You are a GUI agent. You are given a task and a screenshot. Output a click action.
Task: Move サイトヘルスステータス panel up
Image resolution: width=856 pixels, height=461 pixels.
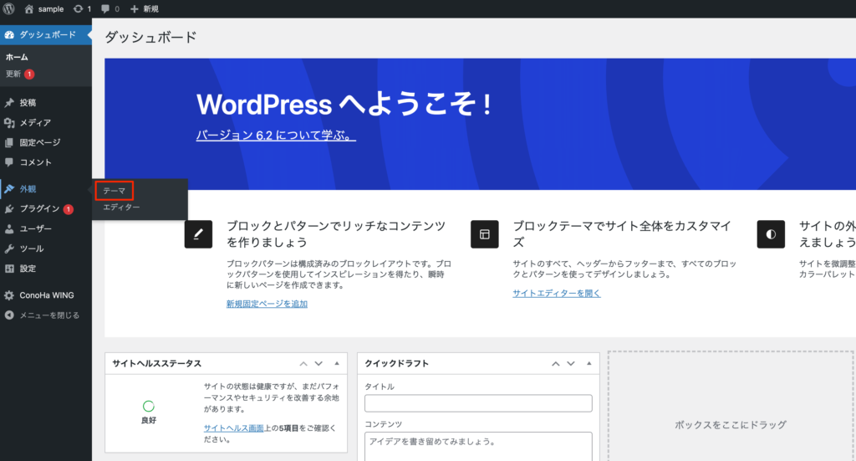point(303,364)
